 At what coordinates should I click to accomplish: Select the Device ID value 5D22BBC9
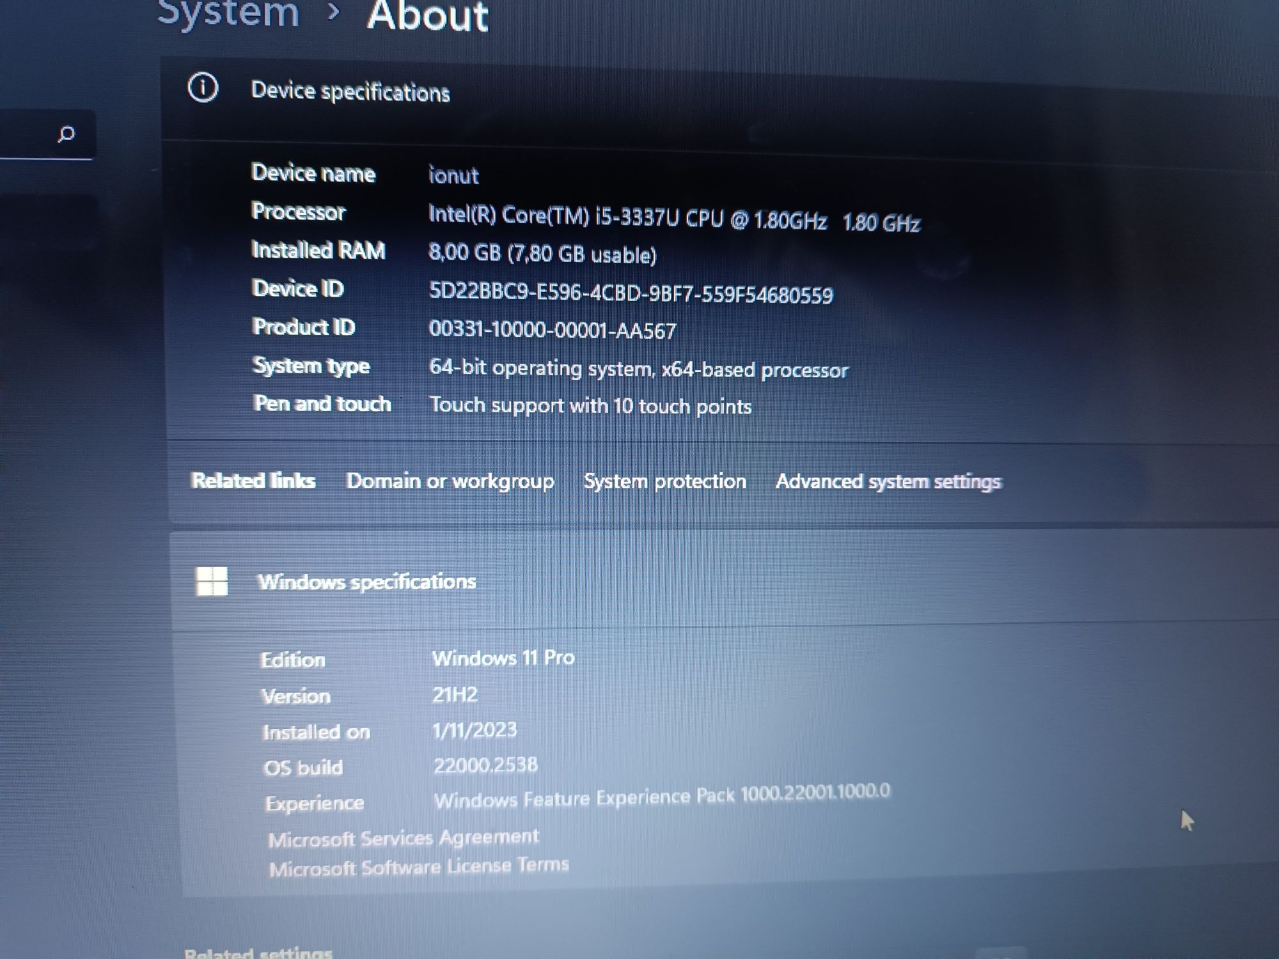pos(631,293)
